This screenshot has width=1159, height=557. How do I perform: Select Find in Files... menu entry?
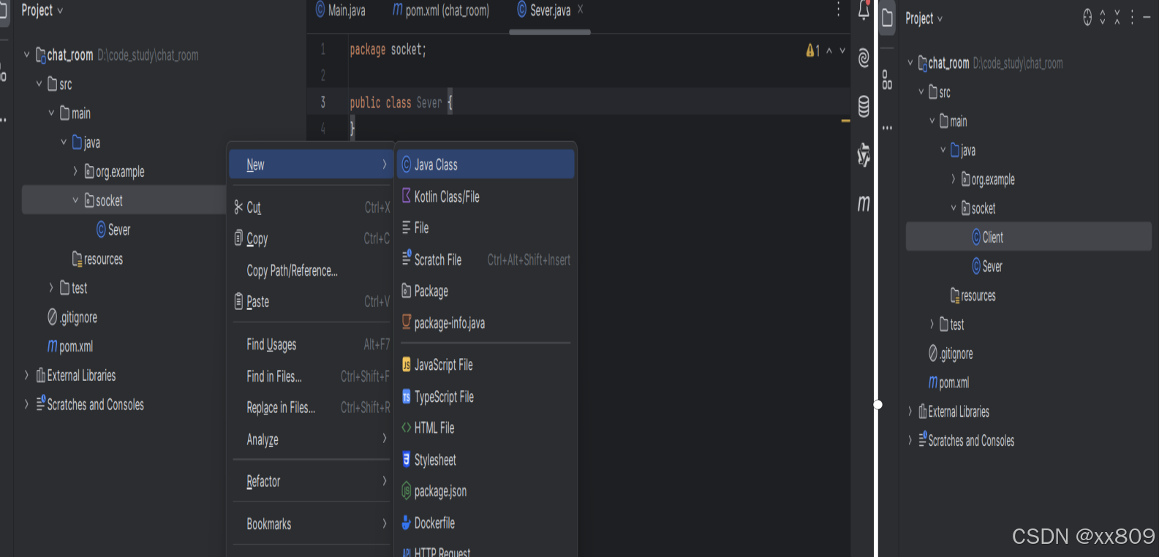point(310,376)
